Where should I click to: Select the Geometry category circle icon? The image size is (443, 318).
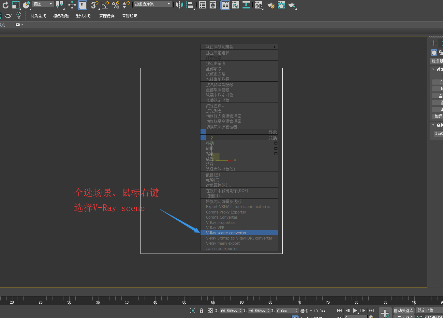434,52
